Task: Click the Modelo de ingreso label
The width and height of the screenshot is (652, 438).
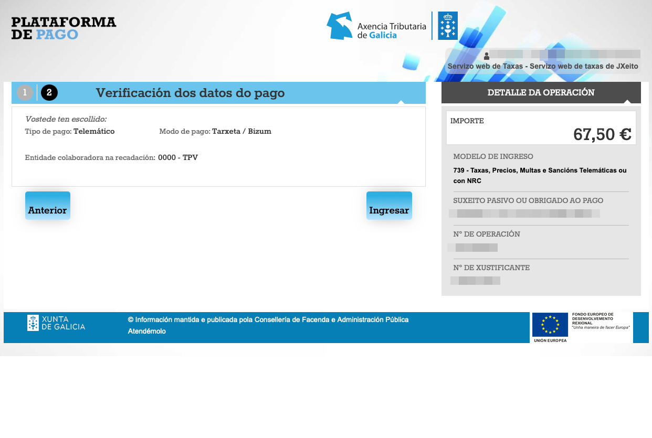Action: pos(493,157)
